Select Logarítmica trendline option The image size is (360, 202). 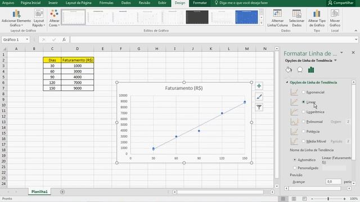click(304, 112)
